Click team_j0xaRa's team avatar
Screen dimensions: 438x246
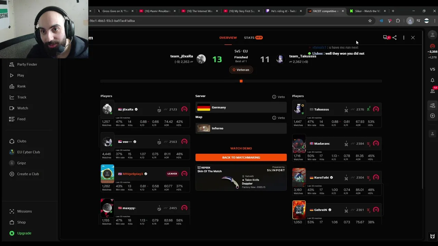tap(201, 59)
